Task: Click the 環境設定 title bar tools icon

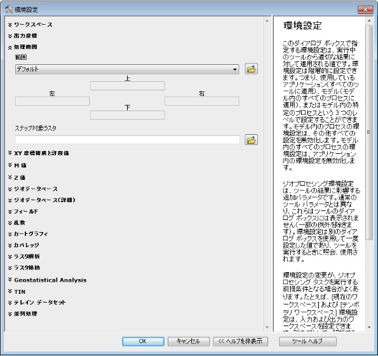Action: (9, 10)
